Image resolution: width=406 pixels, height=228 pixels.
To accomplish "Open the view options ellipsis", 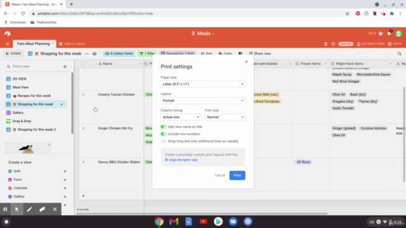I will (87, 53).
